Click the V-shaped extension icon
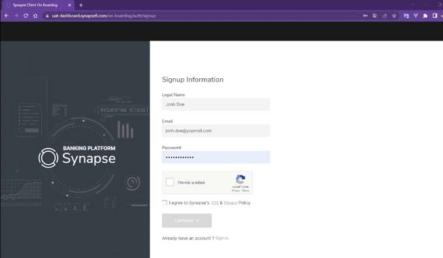The width and height of the screenshot is (443, 258). (x=416, y=16)
